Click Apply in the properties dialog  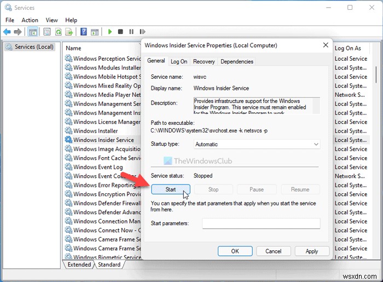[x=312, y=251]
